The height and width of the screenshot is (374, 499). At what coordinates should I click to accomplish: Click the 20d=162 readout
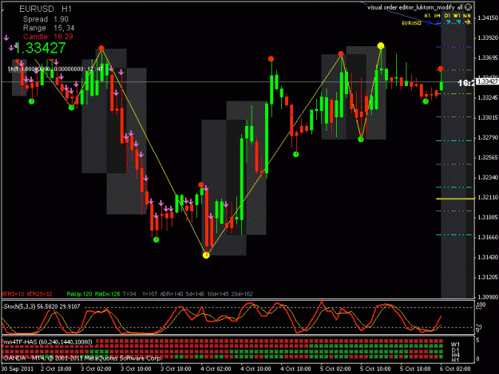[x=242, y=294]
